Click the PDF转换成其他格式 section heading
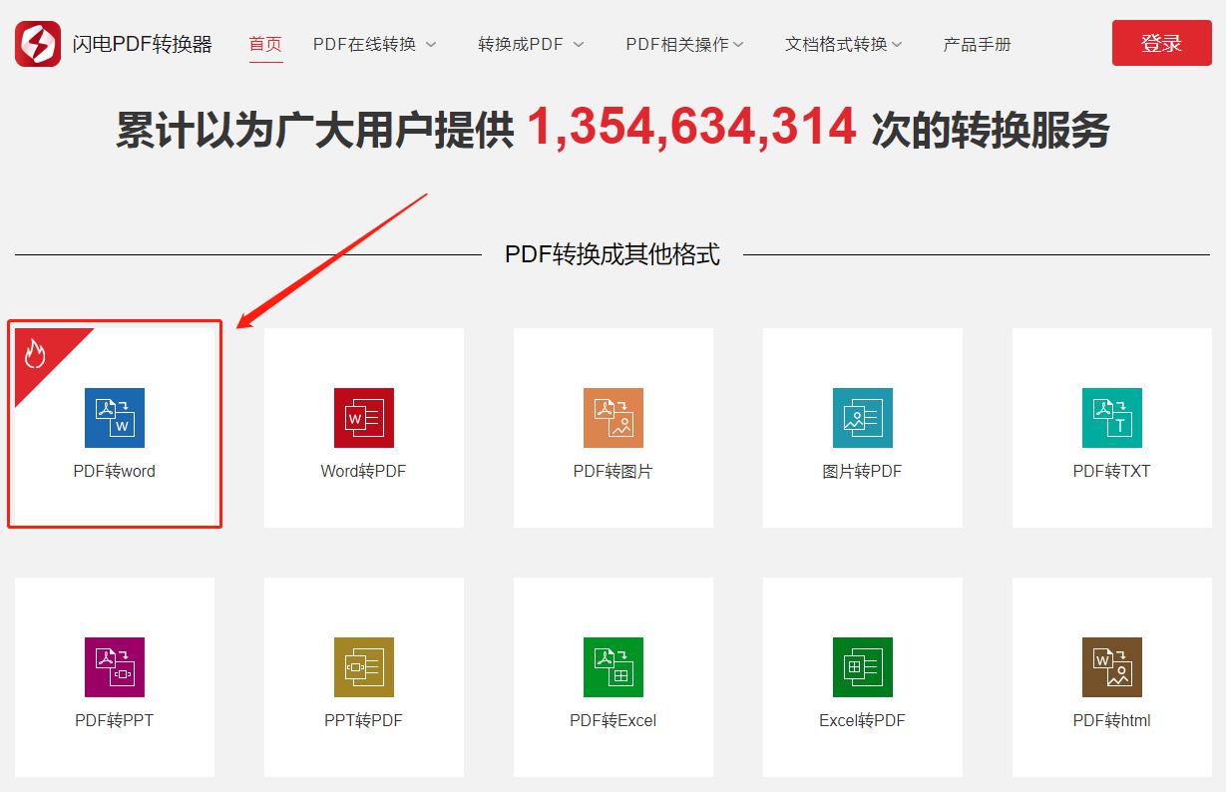 (613, 254)
